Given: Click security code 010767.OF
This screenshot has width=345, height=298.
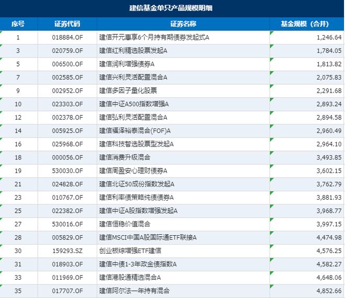Looking at the screenshot, I should (67, 198).
